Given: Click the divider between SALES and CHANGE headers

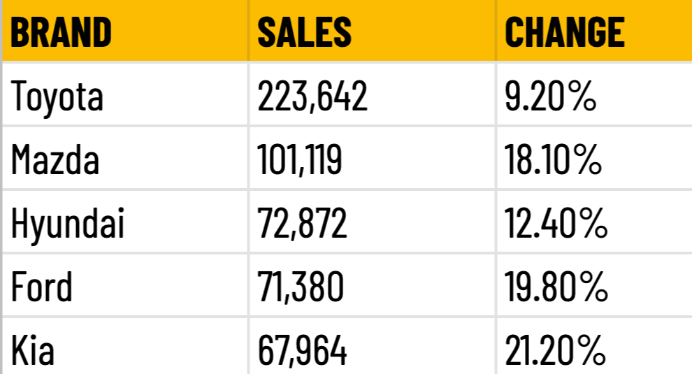Looking at the screenshot, I should 496,31.
